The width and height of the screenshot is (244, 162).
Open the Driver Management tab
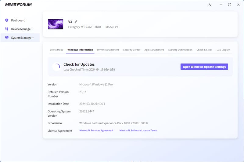pyautogui.click(x=108, y=50)
